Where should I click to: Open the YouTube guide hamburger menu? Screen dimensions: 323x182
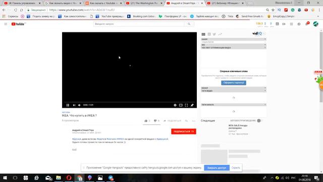[x=6, y=24]
